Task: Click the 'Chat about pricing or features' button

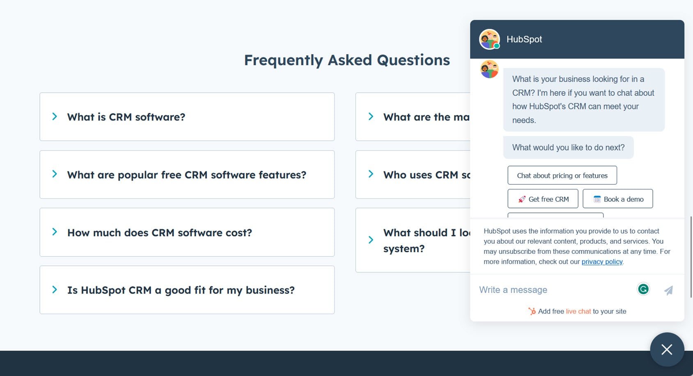Action: (562, 175)
